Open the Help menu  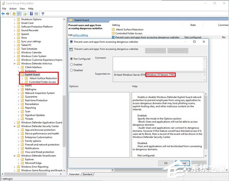31,9
